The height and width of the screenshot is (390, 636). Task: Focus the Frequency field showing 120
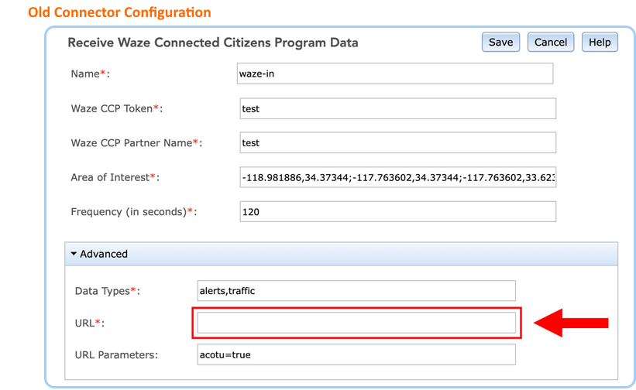[x=397, y=211]
